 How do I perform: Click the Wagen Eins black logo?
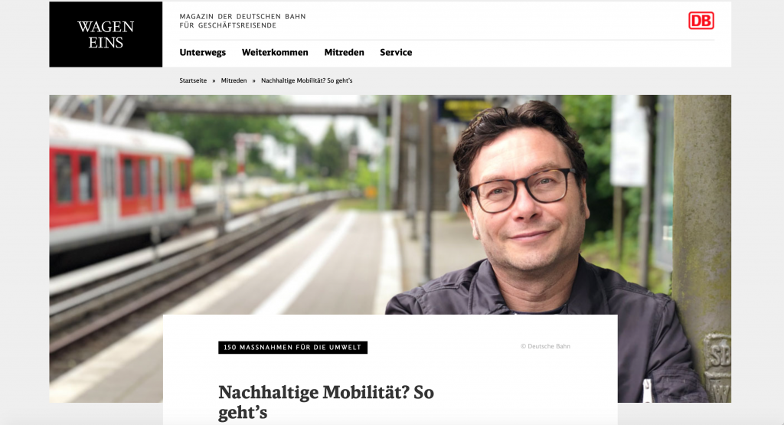point(106,34)
